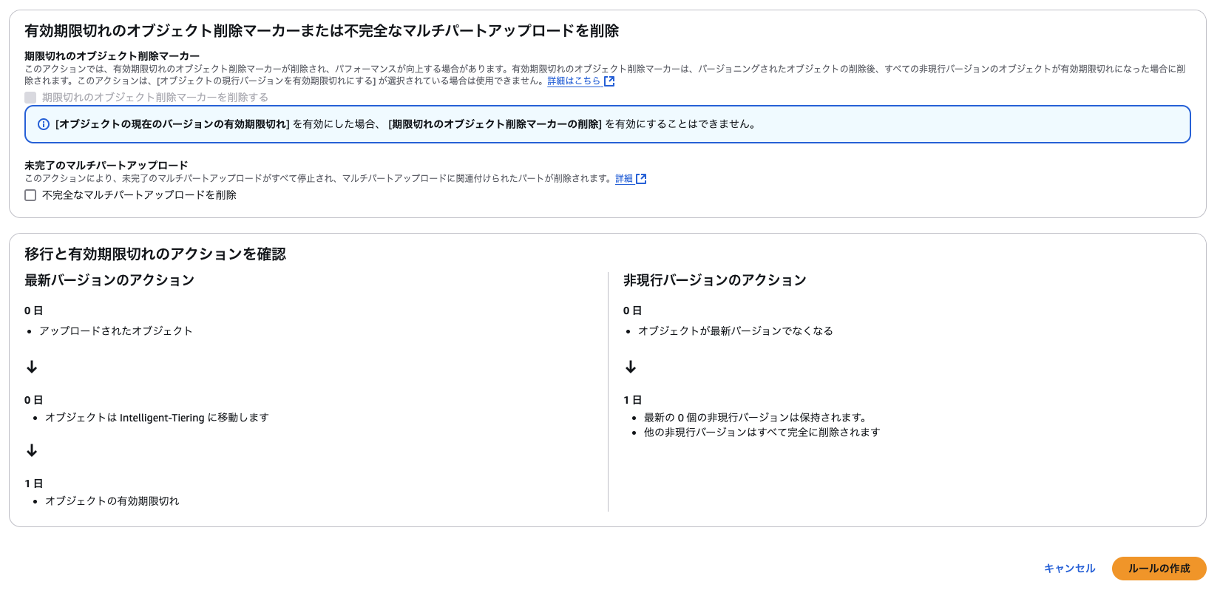Click text 最新の 0 個の非現行バージョンは保持されます

(755, 418)
